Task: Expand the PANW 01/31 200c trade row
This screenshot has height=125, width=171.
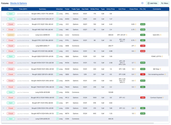Action: (x=3, y=69)
